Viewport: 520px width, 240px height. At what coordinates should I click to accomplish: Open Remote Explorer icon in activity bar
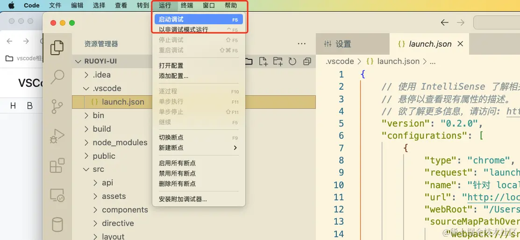[x=57, y=195]
